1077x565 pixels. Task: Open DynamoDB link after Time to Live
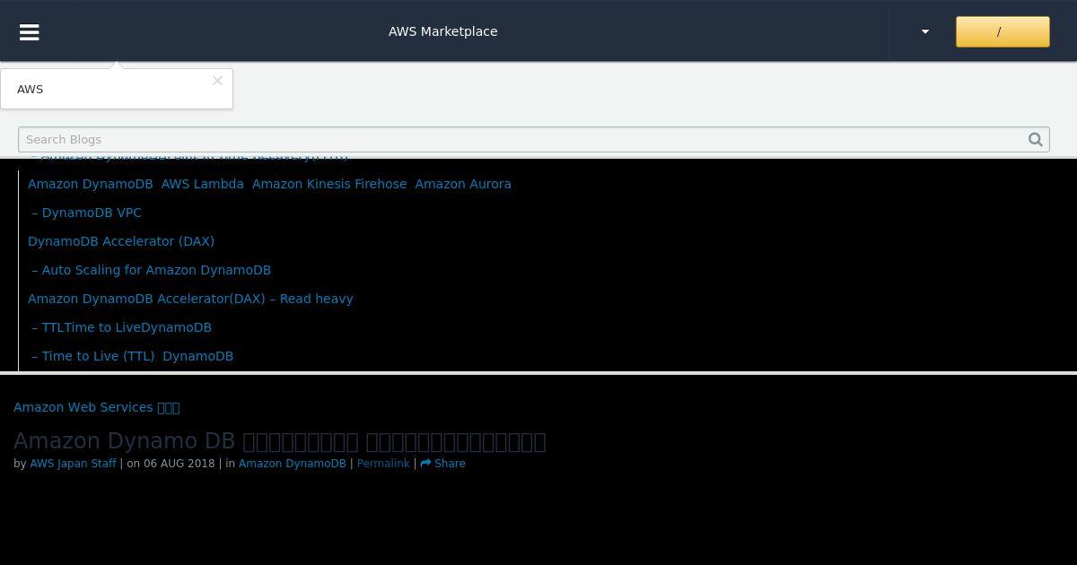click(x=197, y=356)
